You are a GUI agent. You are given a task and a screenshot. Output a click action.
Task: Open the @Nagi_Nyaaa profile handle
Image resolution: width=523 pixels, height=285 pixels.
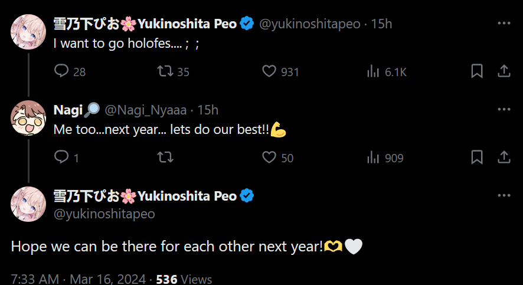[x=146, y=110]
